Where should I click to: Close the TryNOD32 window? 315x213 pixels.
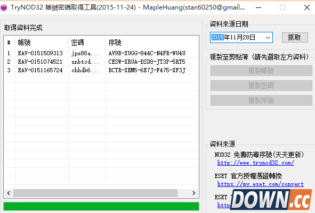[307, 7]
